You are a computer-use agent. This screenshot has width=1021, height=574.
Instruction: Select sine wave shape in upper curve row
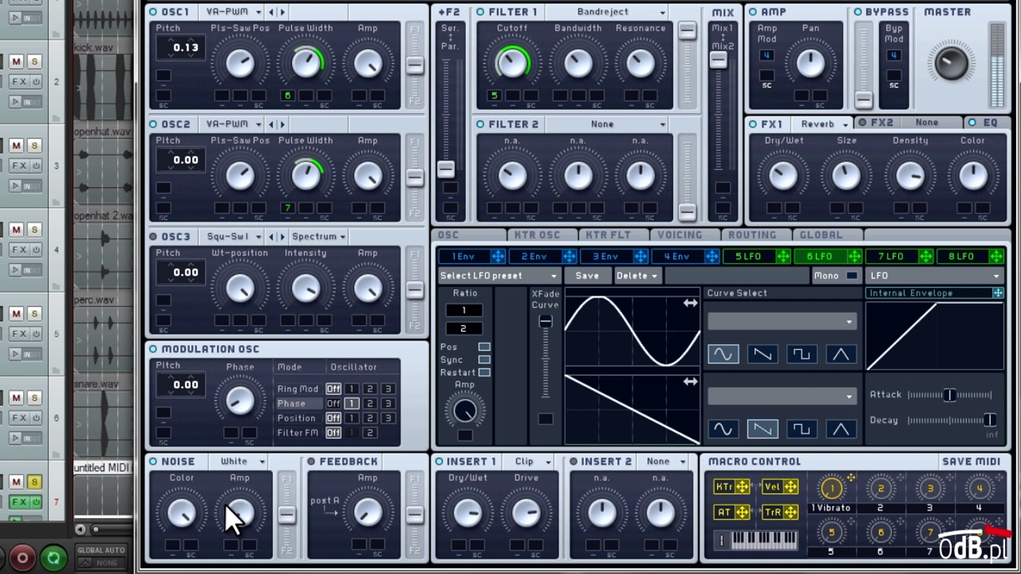[x=723, y=354]
